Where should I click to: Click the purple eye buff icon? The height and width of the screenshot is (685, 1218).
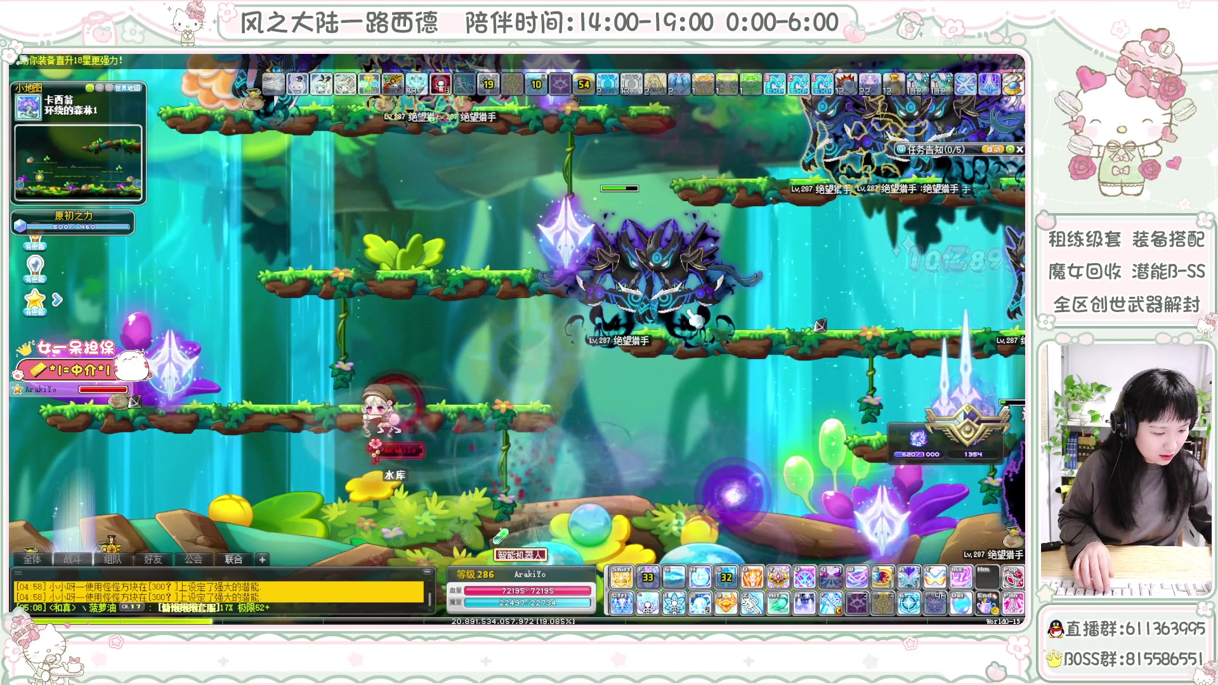click(560, 84)
